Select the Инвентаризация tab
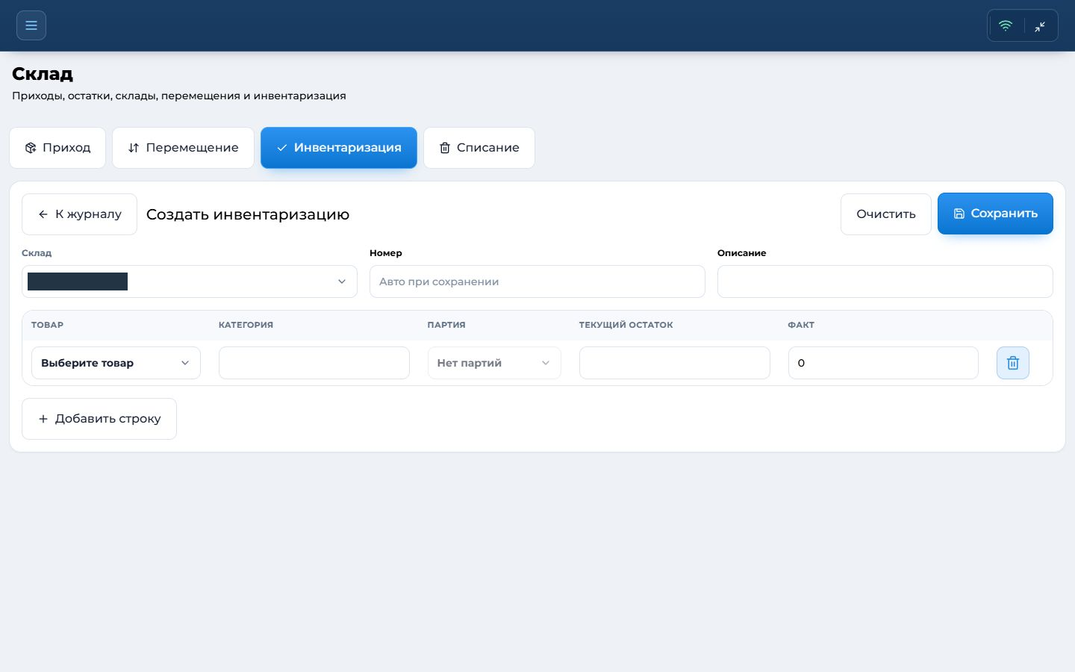Viewport: 1075px width, 672px height. 339,148
